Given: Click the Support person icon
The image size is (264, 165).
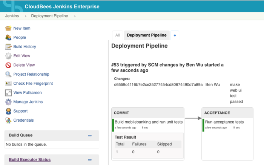Looking at the screenshot, I should tap(8, 111).
